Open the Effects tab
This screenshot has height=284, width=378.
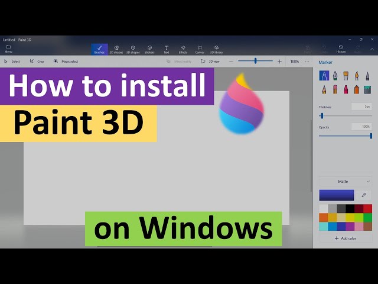click(183, 50)
